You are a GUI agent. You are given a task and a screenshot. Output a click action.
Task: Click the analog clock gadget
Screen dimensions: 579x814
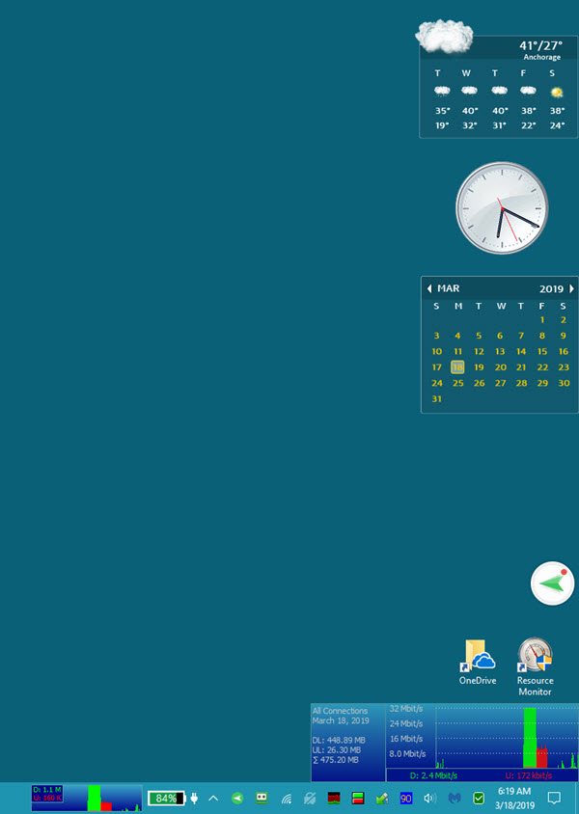pos(501,208)
